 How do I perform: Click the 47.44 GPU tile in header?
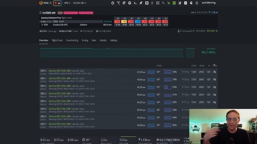click(x=117, y=22)
